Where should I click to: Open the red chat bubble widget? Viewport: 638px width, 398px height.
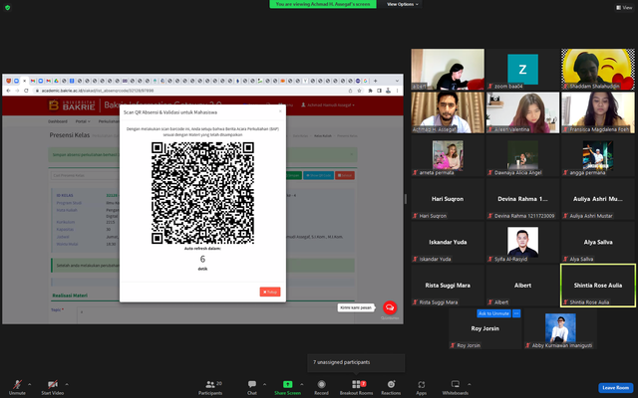pos(390,307)
